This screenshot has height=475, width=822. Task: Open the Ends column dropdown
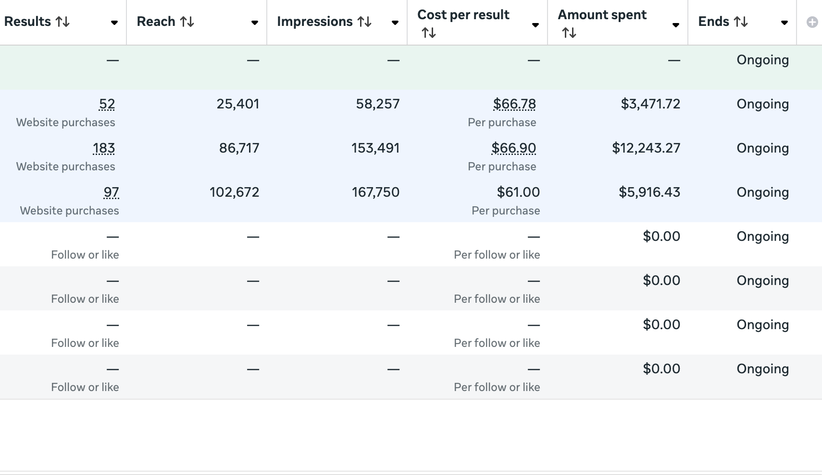tap(785, 23)
